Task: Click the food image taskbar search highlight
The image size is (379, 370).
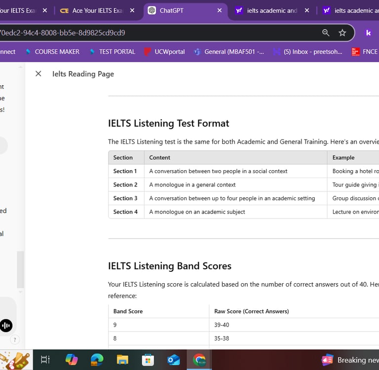Action: click(x=16, y=360)
